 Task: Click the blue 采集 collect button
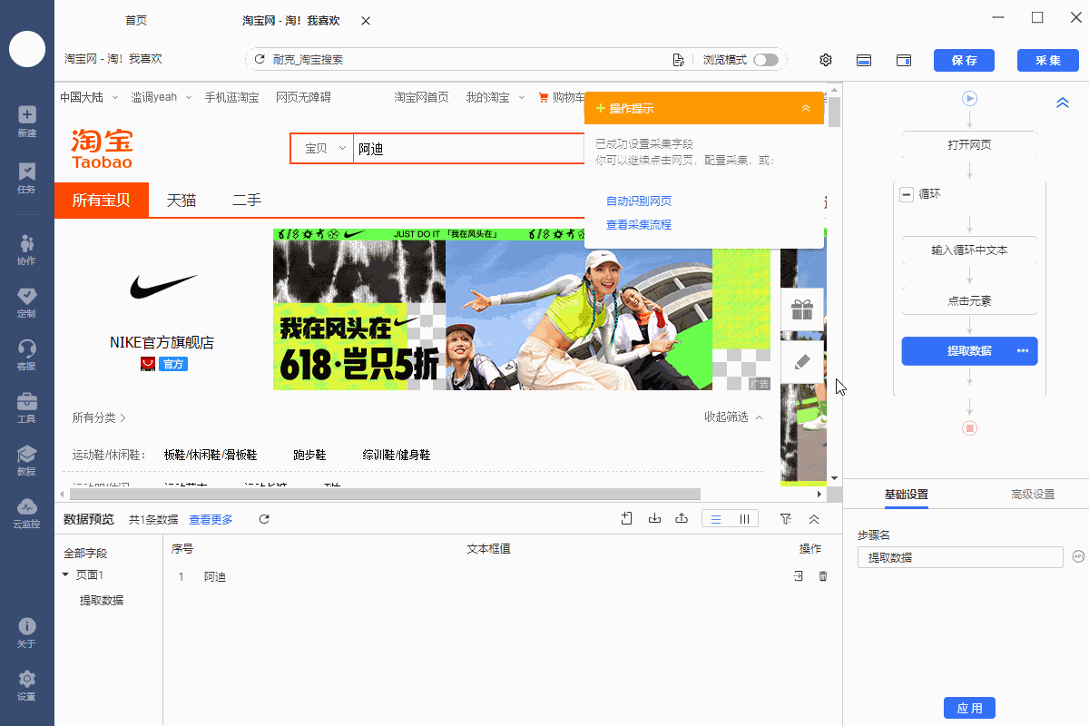pyautogui.click(x=1047, y=60)
